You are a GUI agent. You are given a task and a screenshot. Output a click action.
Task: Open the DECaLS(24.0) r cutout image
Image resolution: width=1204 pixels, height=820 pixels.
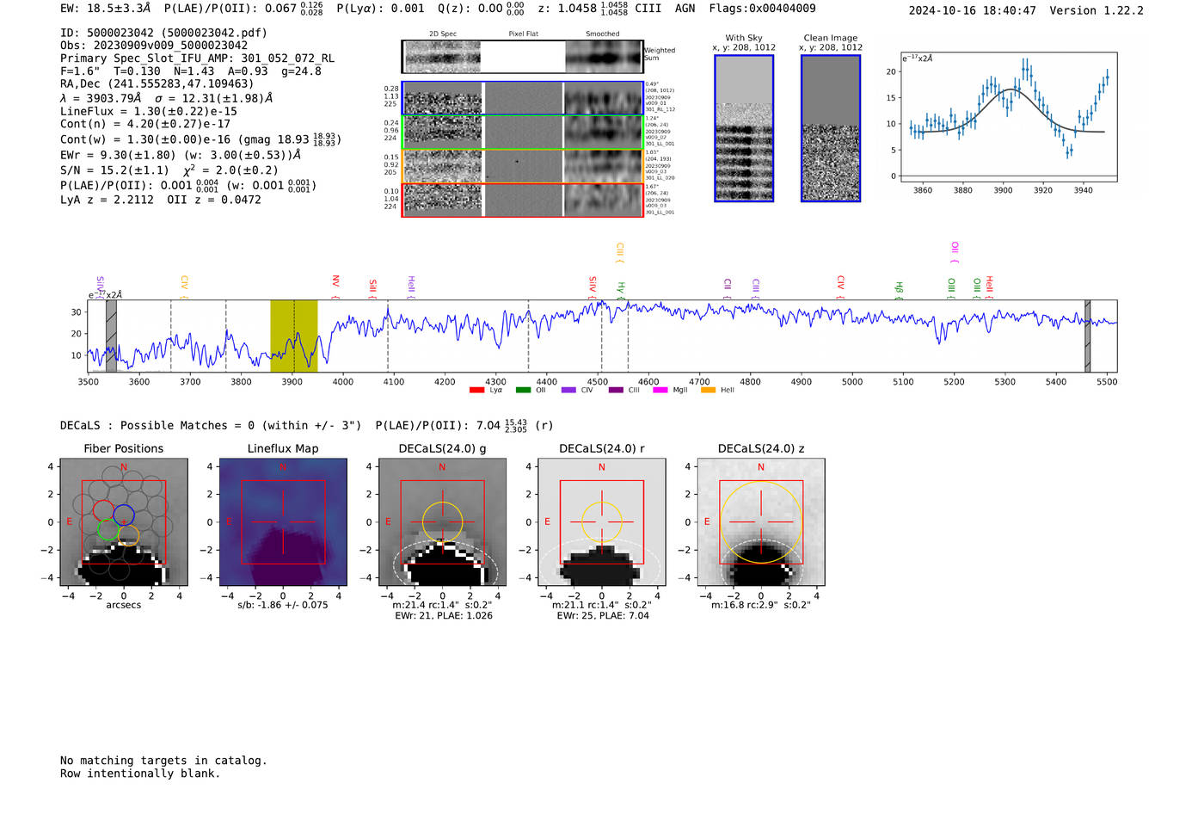(602, 522)
